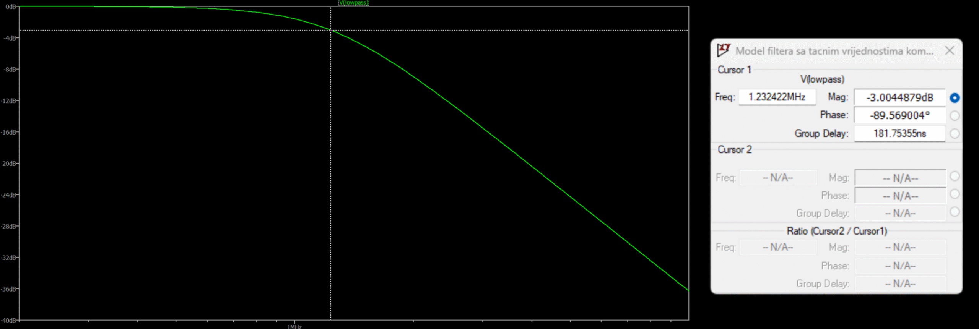Viewport: 979px width, 329px height.
Task: Click the Cursor 1 Freq field 1.232422MHz
Action: click(x=777, y=97)
